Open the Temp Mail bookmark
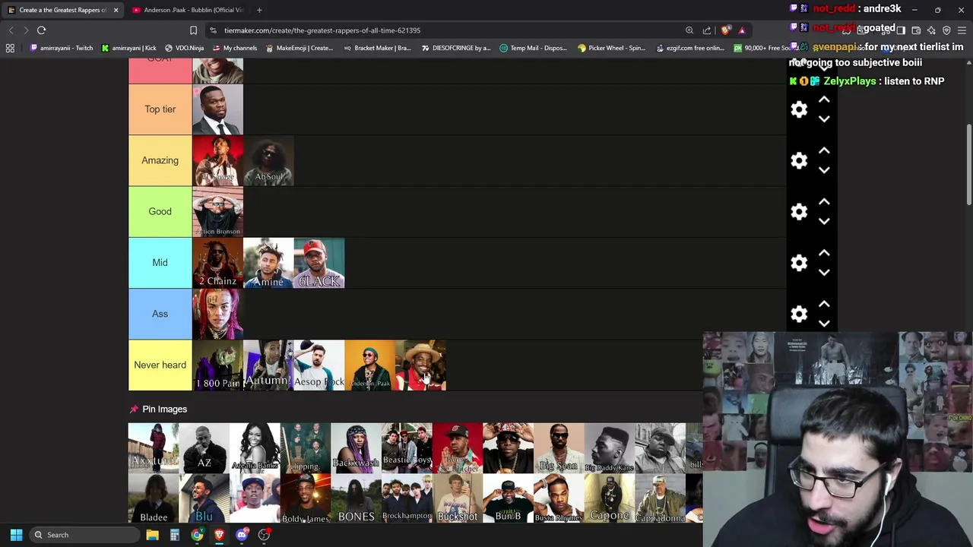The height and width of the screenshot is (547, 973). [533, 48]
